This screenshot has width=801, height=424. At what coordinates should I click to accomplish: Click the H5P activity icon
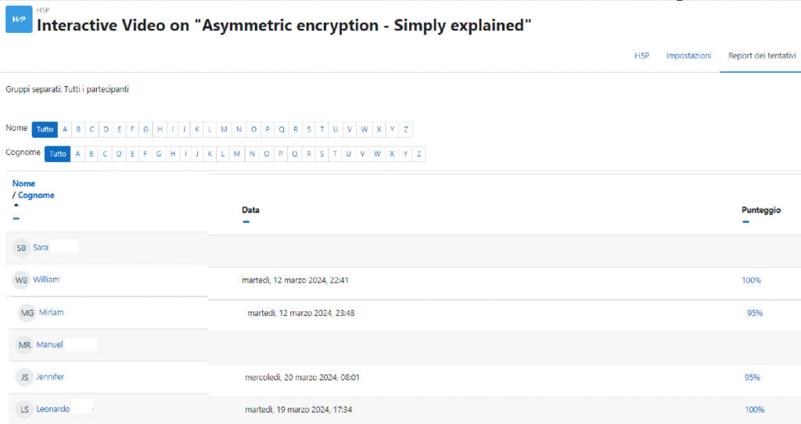click(19, 20)
